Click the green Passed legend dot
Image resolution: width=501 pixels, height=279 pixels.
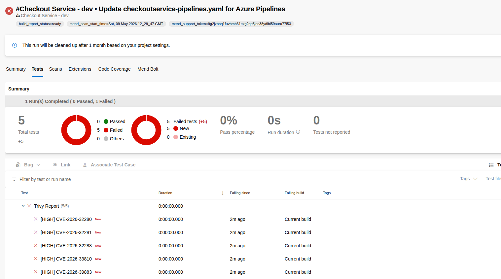click(106, 122)
